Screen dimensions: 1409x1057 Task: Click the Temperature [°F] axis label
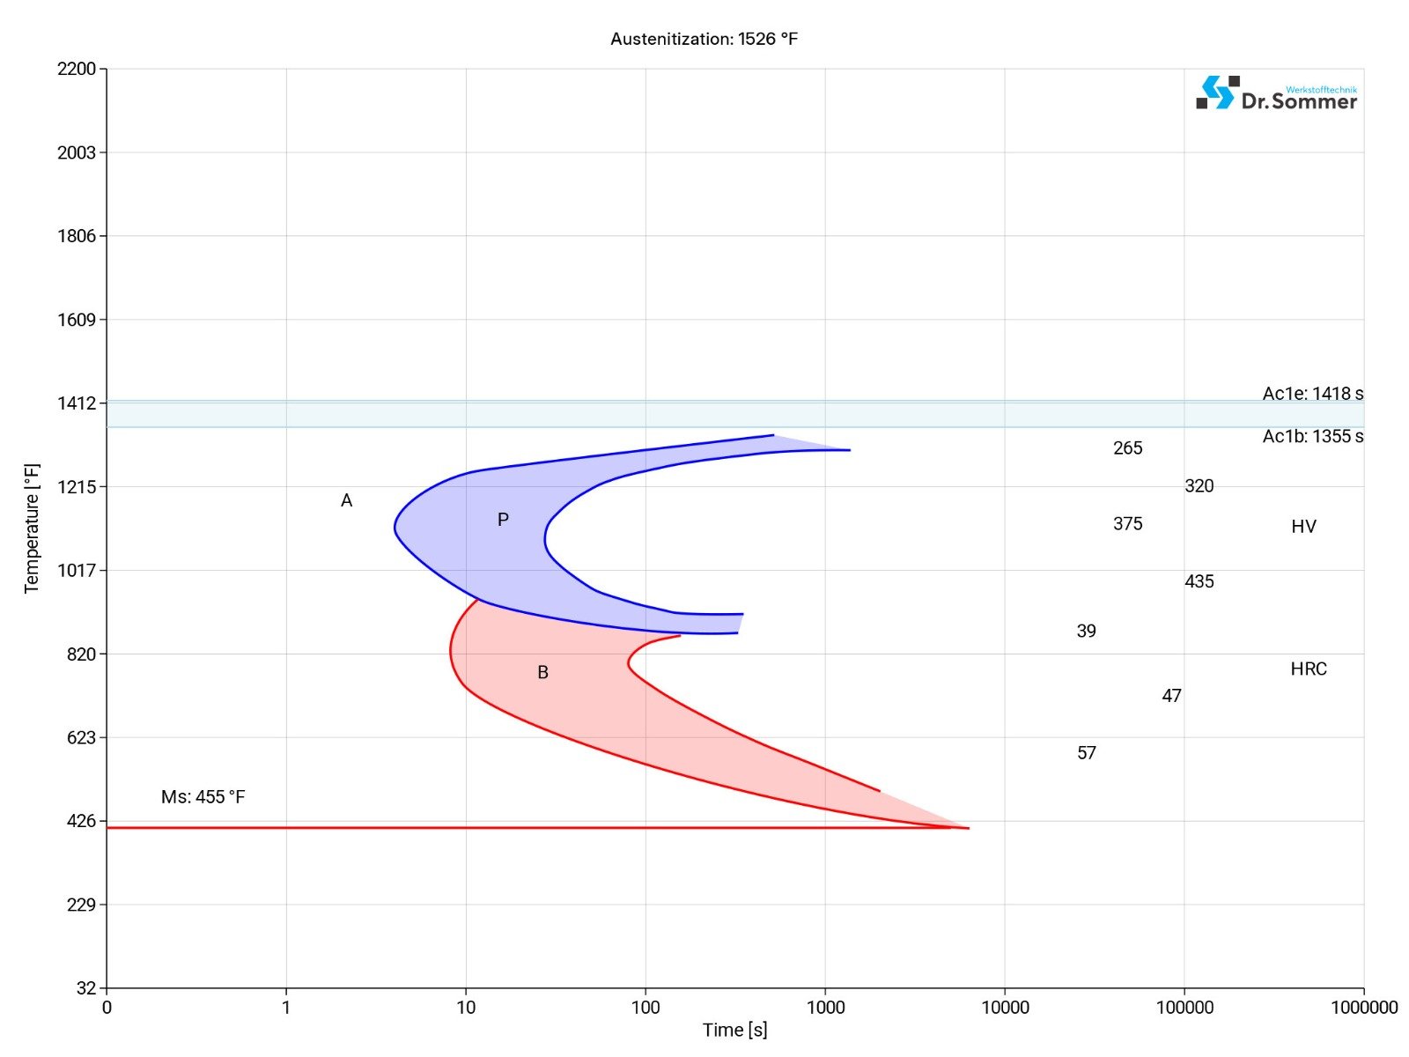(32, 523)
